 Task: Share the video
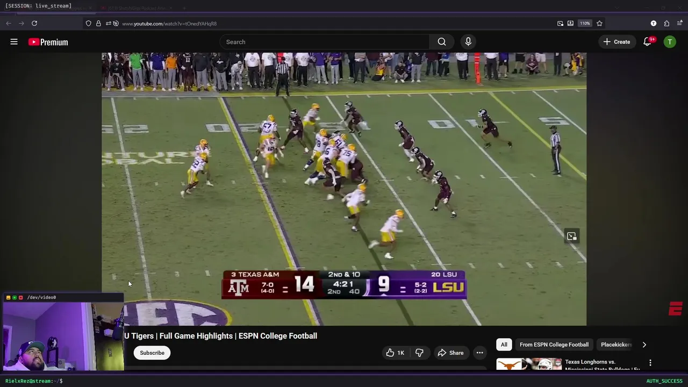click(x=450, y=353)
